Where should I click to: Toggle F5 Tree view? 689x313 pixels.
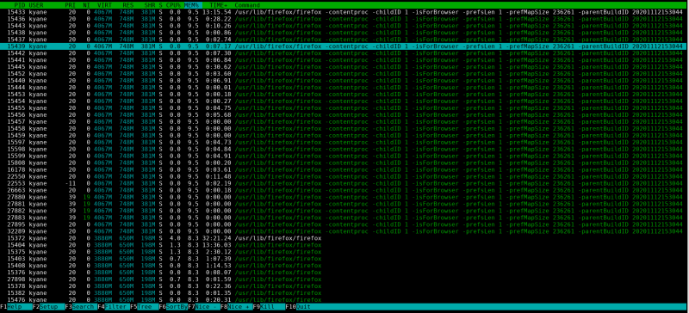[x=144, y=307]
